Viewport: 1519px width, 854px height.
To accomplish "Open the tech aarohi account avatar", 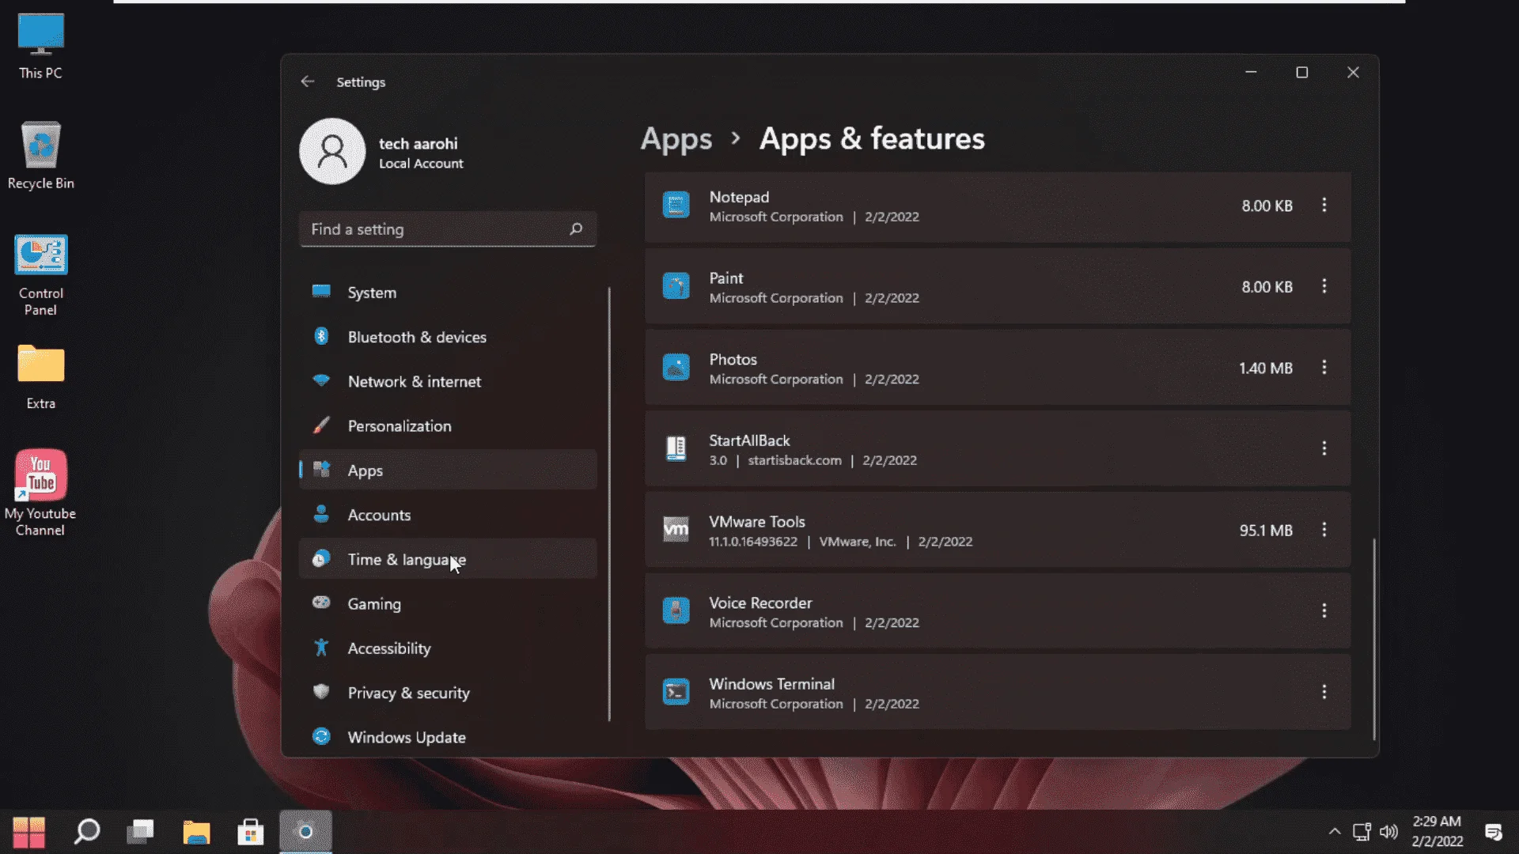I will [332, 151].
